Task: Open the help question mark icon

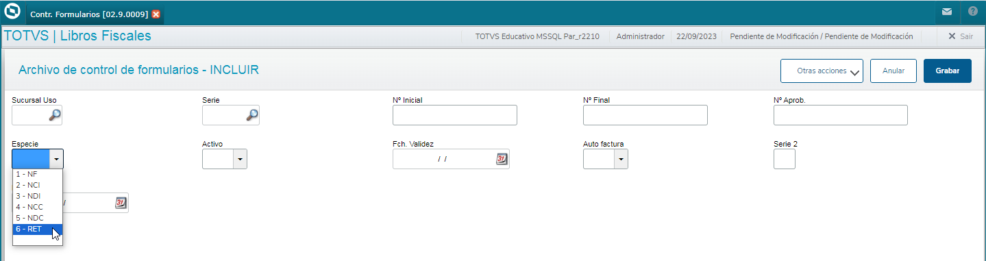Action: (973, 12)
